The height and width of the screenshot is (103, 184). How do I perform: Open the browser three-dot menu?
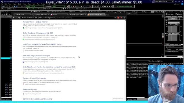tap(124, 18)
